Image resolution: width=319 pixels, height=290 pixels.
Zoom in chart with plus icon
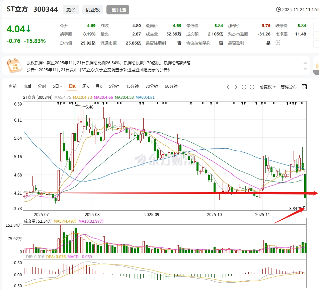[252, 87]
